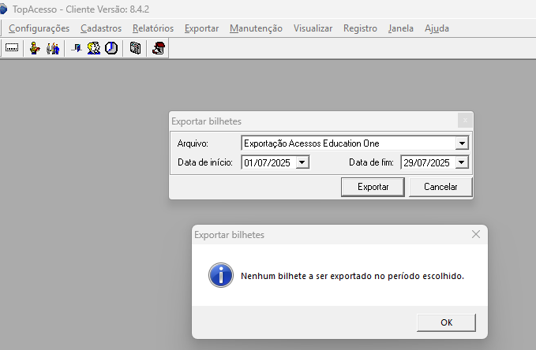Click the blue door access toolbar icon

[77, 48]
